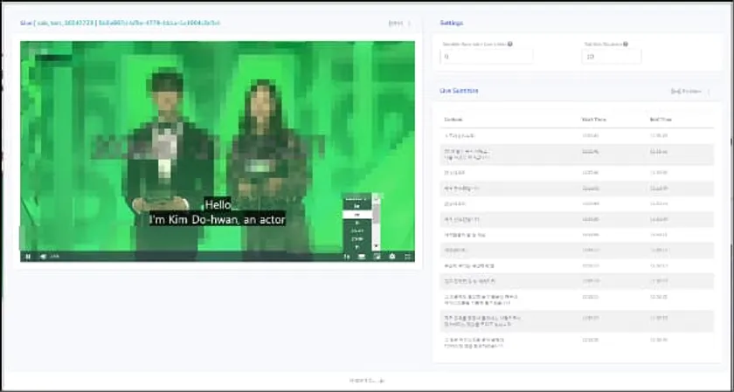Click subtitle line "I'm Kim Do-hwan, an actor"

(218, 219)
